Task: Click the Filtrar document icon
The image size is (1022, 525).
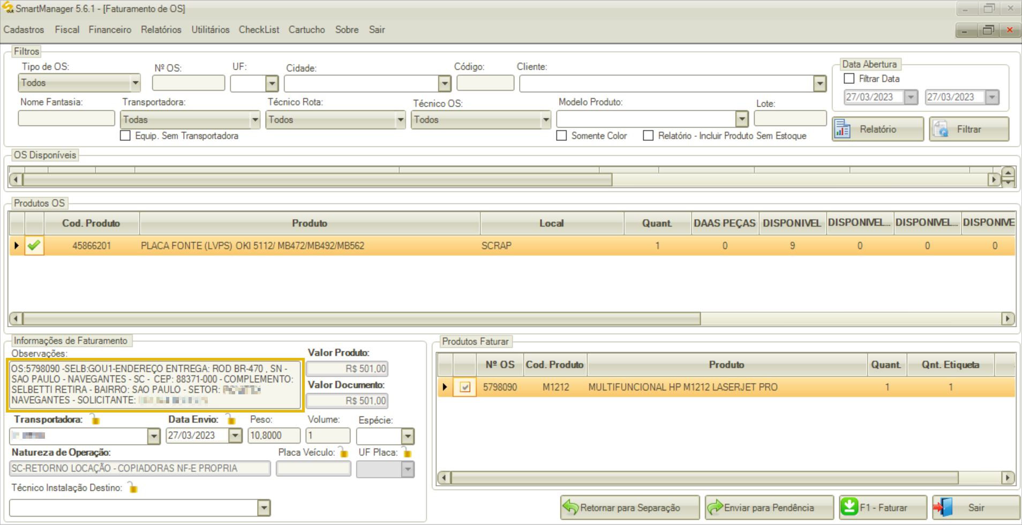Action: [941, 129]
